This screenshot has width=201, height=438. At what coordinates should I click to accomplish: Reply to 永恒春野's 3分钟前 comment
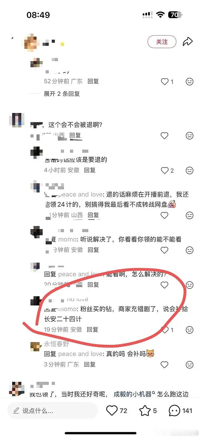[x=90, y=364]
